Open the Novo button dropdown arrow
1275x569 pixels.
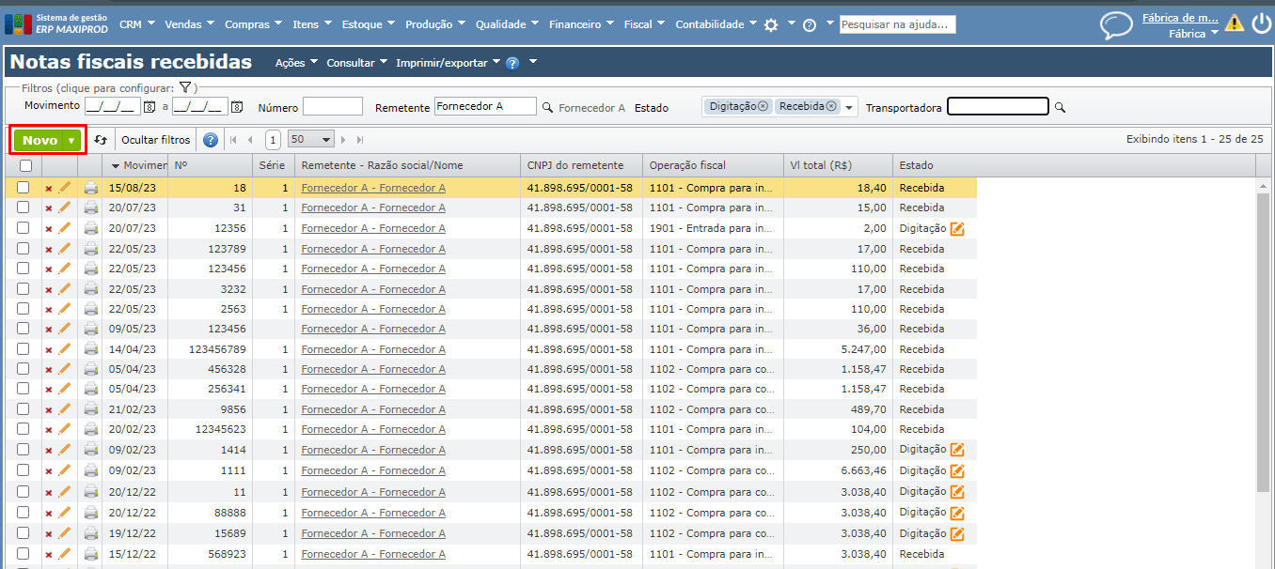click(71, 141)
